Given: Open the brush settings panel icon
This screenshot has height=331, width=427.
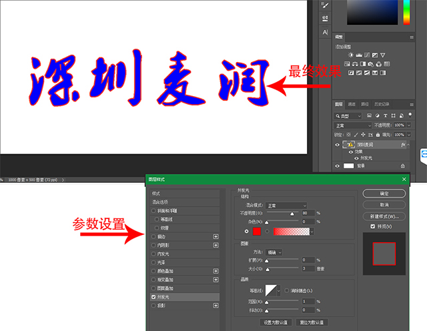Looking at the screenshot, I should [325, 5].
